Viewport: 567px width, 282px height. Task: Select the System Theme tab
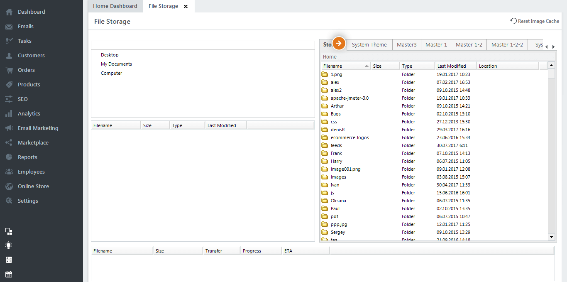click(369, 45)
